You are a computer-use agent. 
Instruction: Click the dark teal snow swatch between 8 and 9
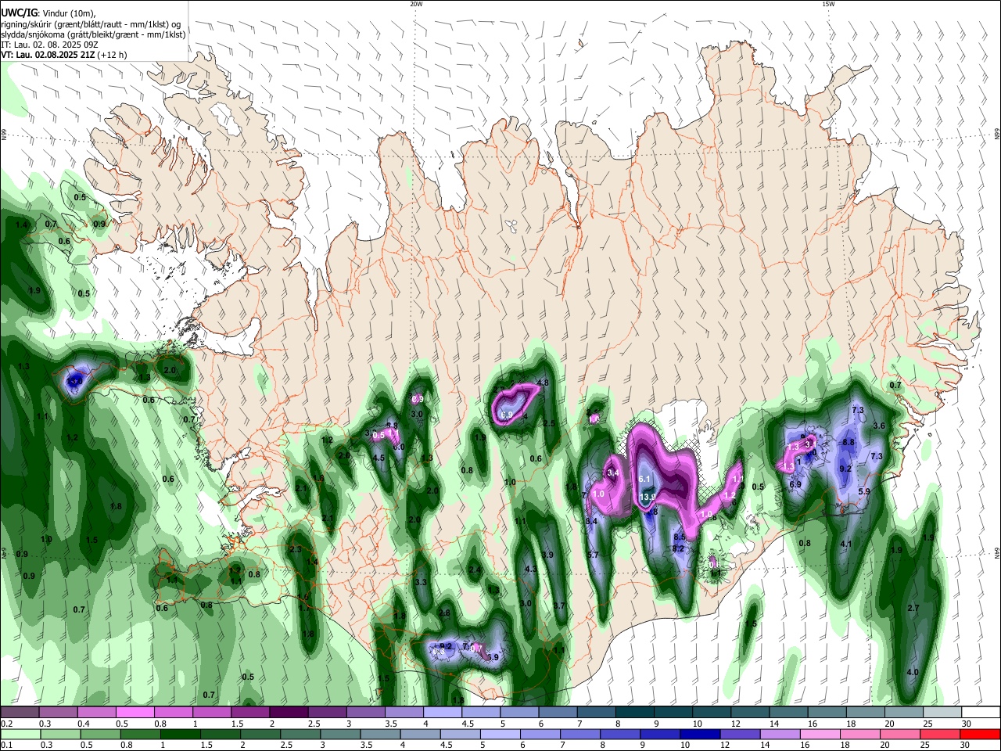click(x=634, y=713)
